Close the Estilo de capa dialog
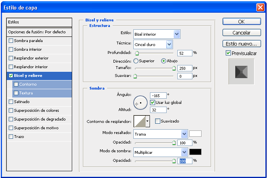 260,8
